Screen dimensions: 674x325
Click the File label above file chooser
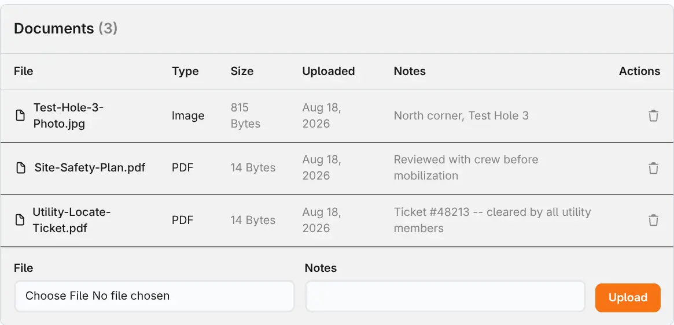[x=23, y=268]
